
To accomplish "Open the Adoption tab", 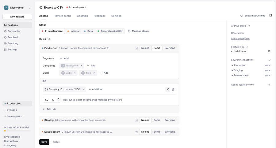I will click(82, 16).
